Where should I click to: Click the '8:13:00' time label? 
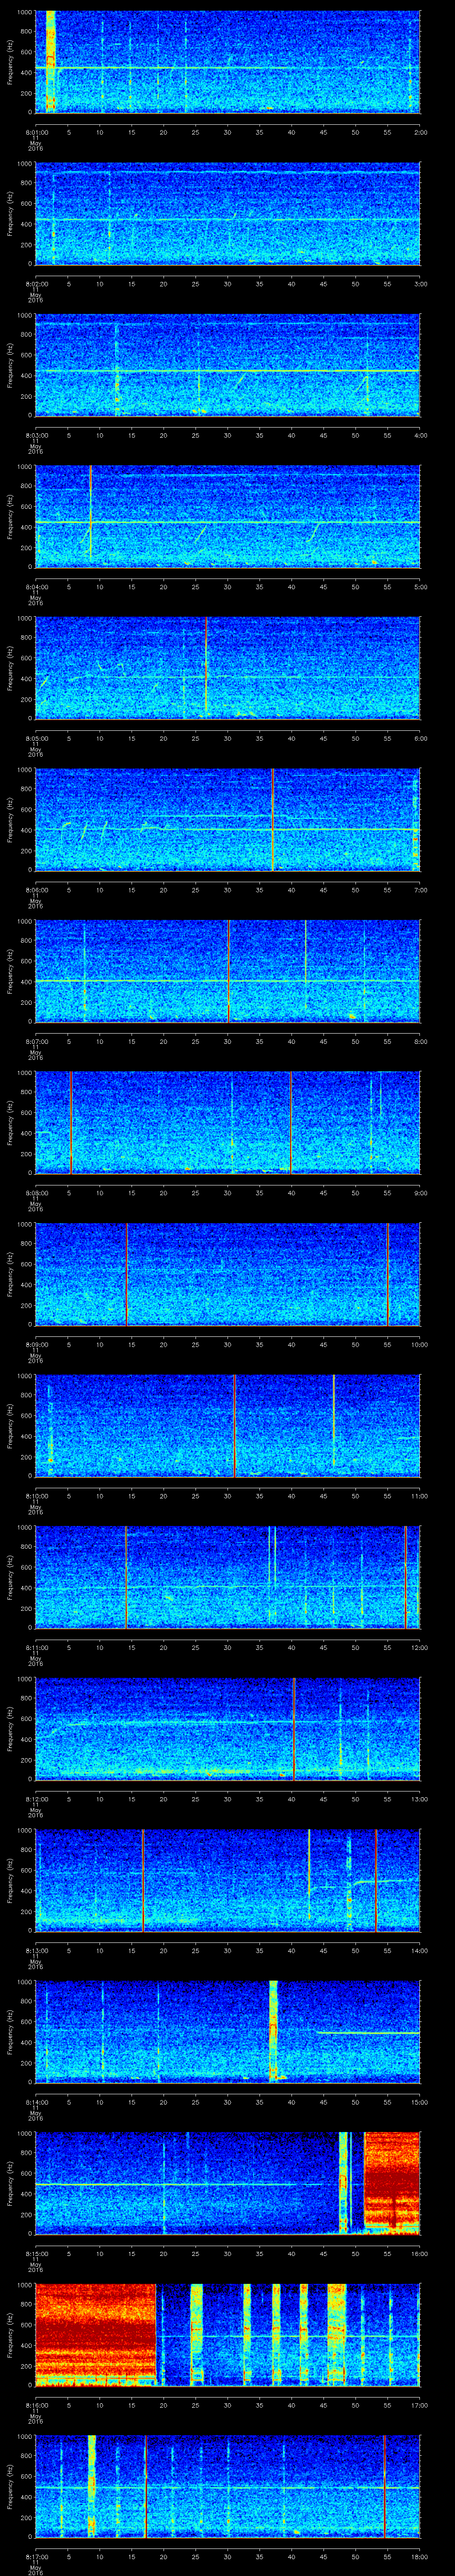(x=36, y=1951)
